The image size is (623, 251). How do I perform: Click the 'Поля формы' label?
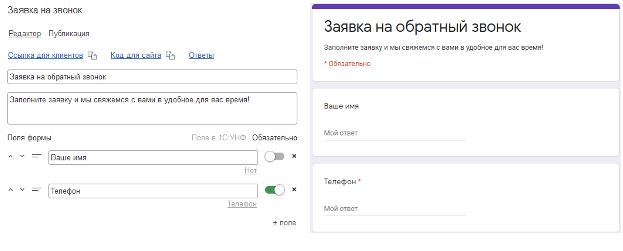(x=29, y=138)
